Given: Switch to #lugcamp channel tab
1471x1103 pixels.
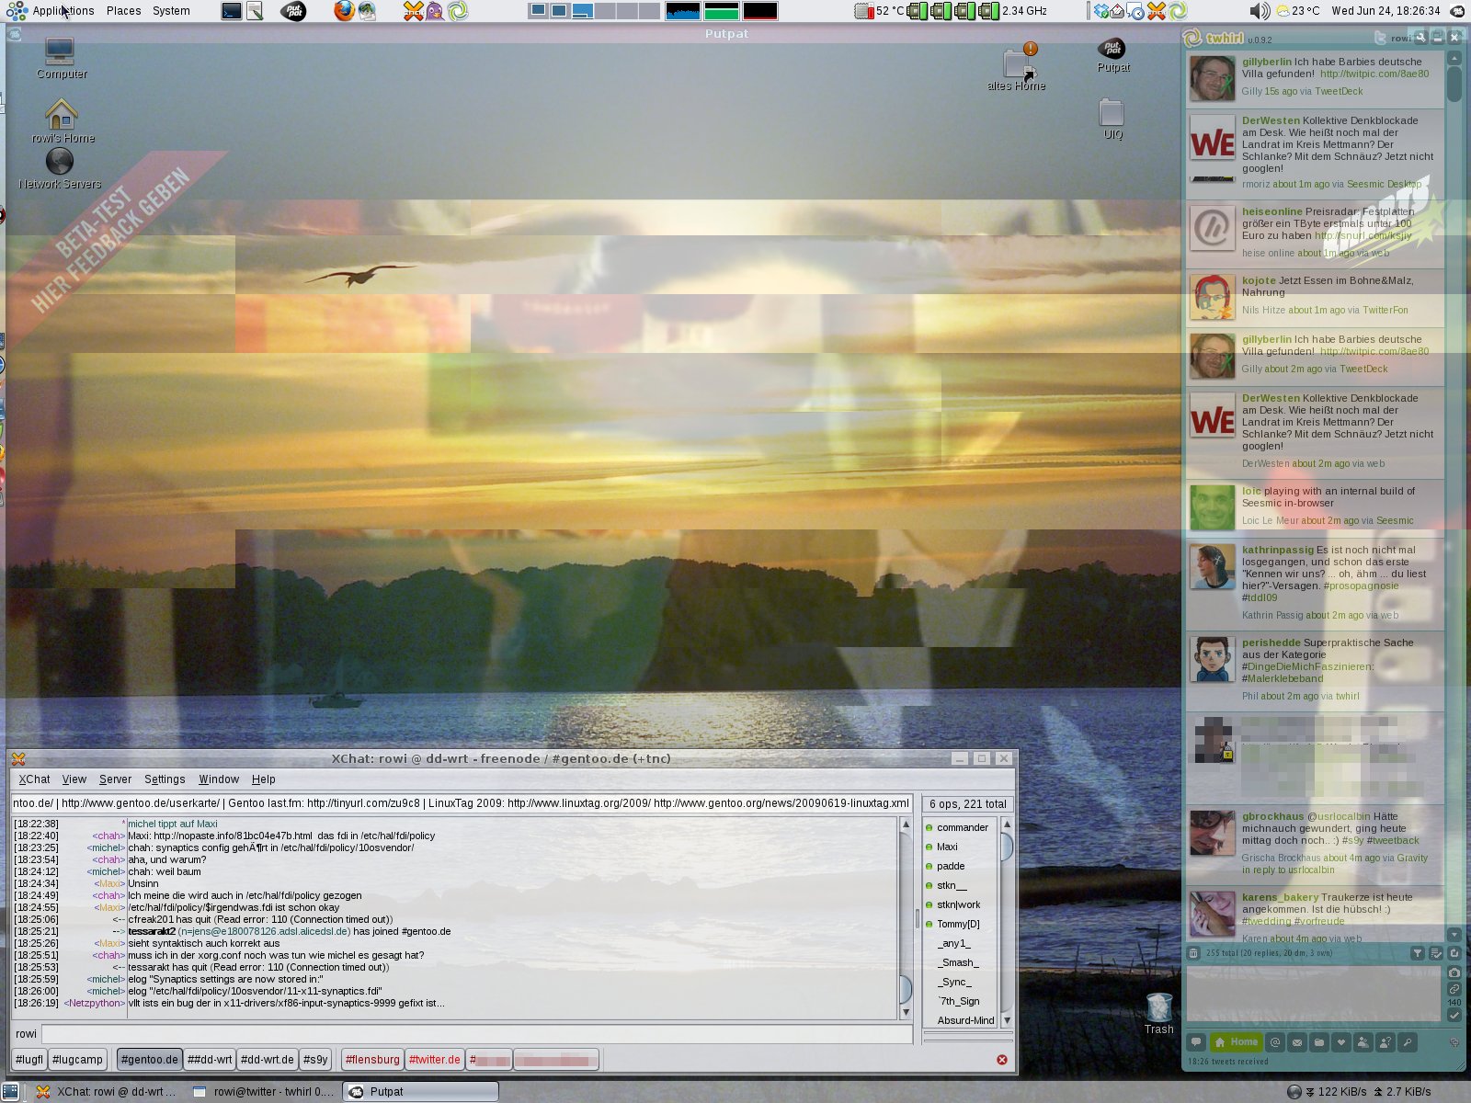Looking at the screenshot, I should click(77, 1060).
